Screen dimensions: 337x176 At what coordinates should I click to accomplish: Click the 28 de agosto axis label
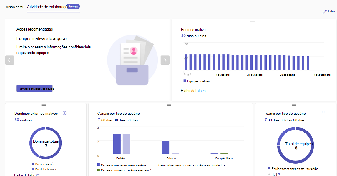(287, 75)
